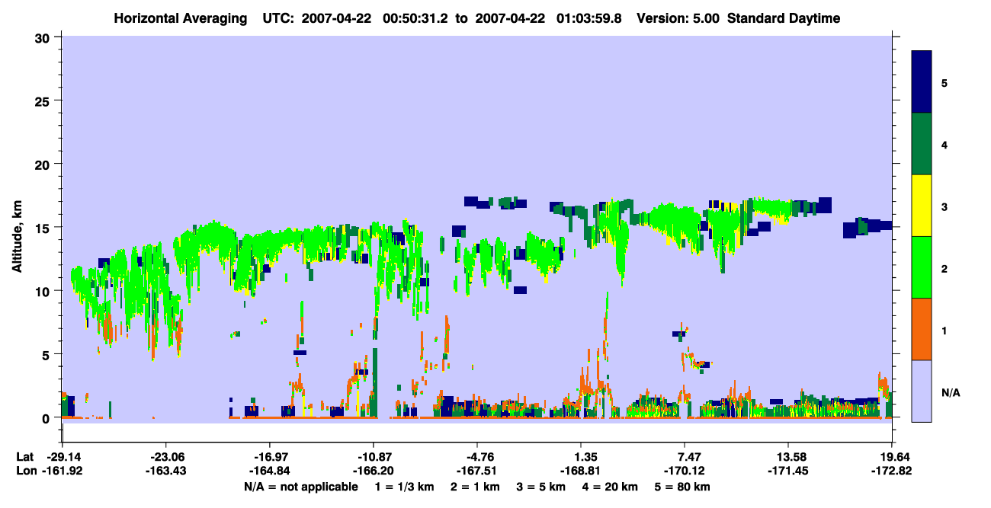The height and width of the screenshot is (508, 991).
Task: Click longitude value -172.82
Action: click(893, 471)
